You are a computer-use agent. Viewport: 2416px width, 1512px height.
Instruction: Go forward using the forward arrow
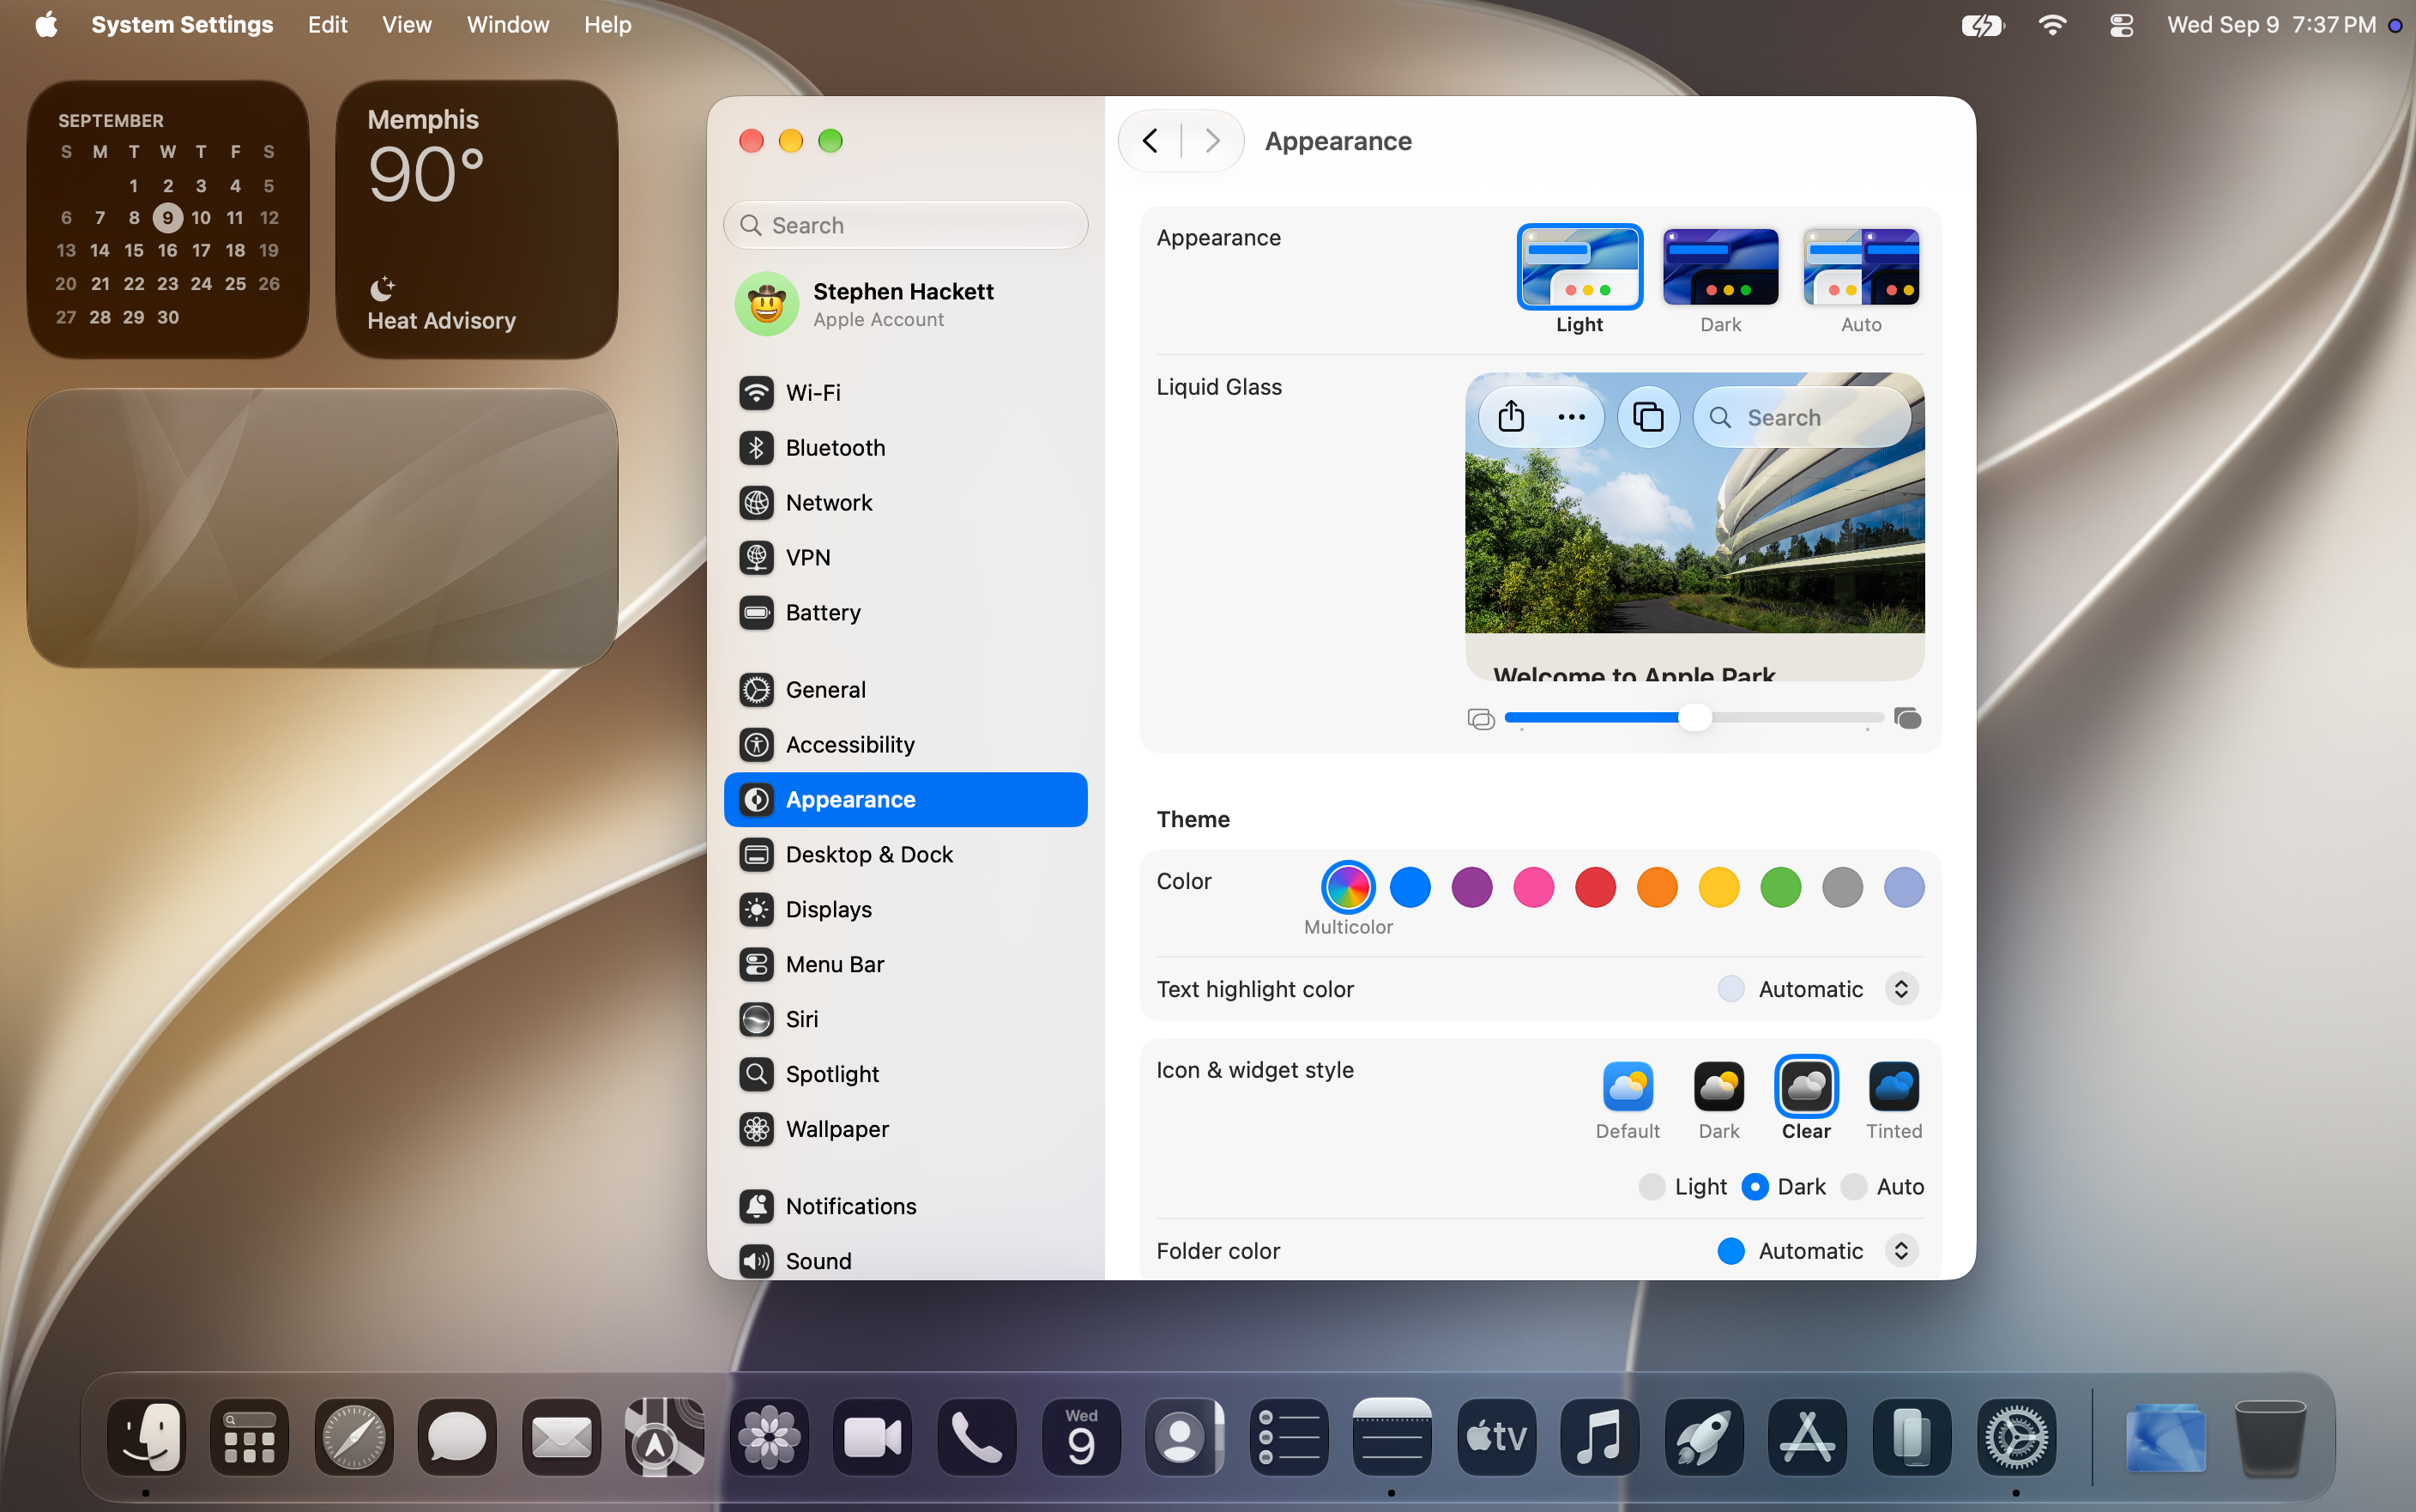tap(1211, 141)
